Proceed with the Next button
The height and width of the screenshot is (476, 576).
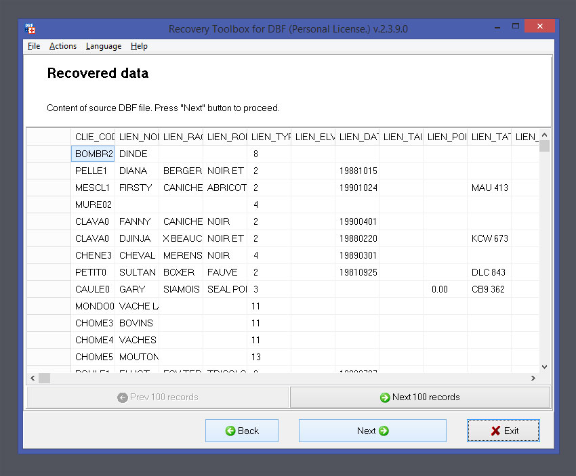tap(373, 431)
